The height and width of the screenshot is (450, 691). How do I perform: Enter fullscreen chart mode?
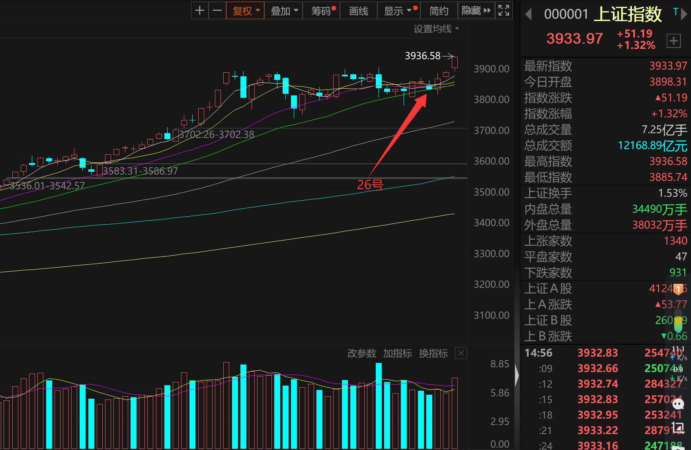(x=504, y=11)
